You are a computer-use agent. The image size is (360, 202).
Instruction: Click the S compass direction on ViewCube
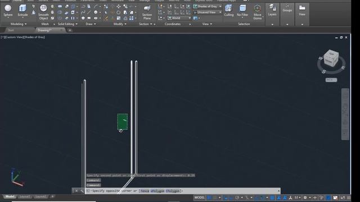pyautogui.click(x=324, y=71)
